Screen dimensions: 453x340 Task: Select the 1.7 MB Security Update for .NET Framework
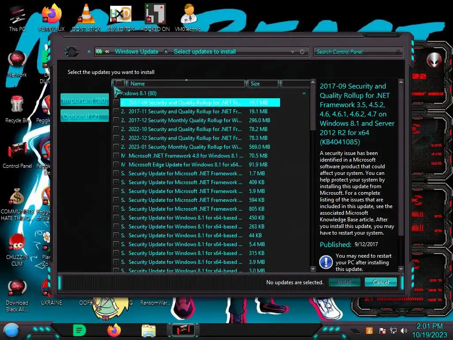coord(196,174)
